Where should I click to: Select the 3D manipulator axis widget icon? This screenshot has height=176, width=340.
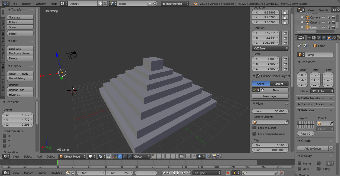click(115, 156)
